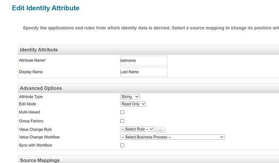Click the Source Mappings section header
279x163 pixels.
(40, 160)
